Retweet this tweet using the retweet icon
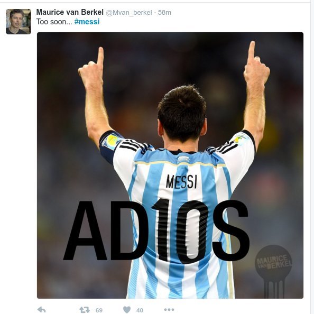 85,310
